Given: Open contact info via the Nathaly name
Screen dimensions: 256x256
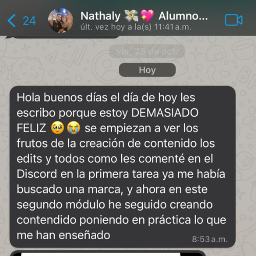Looking at the screenshot, I should coord(100,16).
